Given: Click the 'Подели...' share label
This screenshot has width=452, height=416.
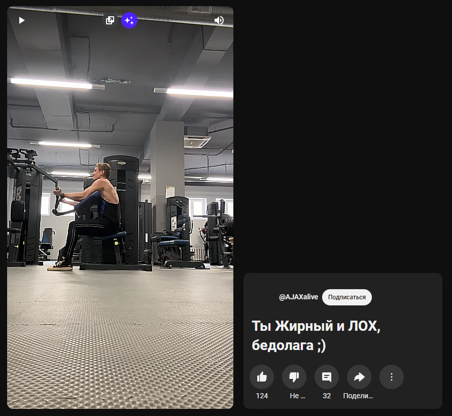Looking at the screenshot, I should (358, 396).
